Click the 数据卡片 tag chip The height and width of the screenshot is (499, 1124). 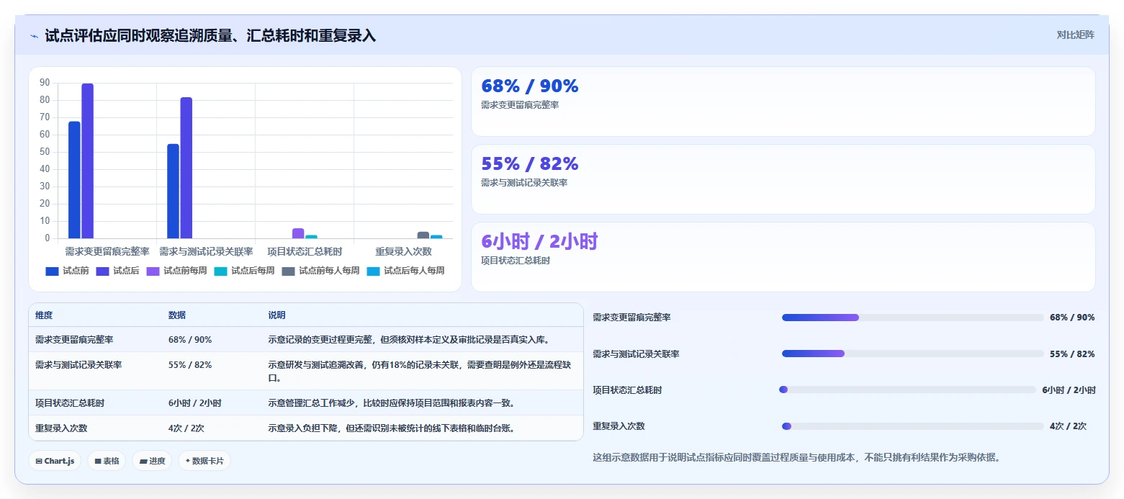click(x=204, y=461)
